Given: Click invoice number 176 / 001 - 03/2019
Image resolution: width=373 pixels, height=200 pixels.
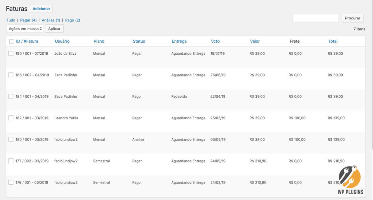Looking at the screenshot, I should coord(32,182).
